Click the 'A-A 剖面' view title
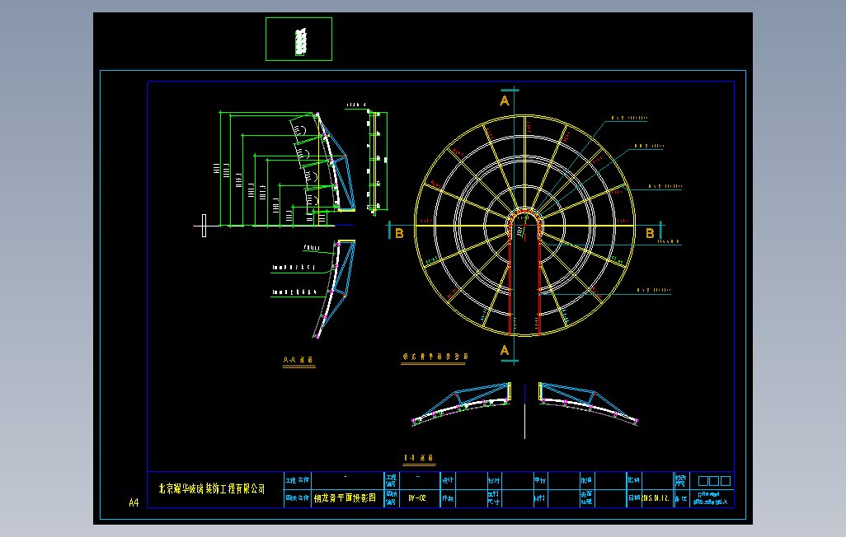 298,360
